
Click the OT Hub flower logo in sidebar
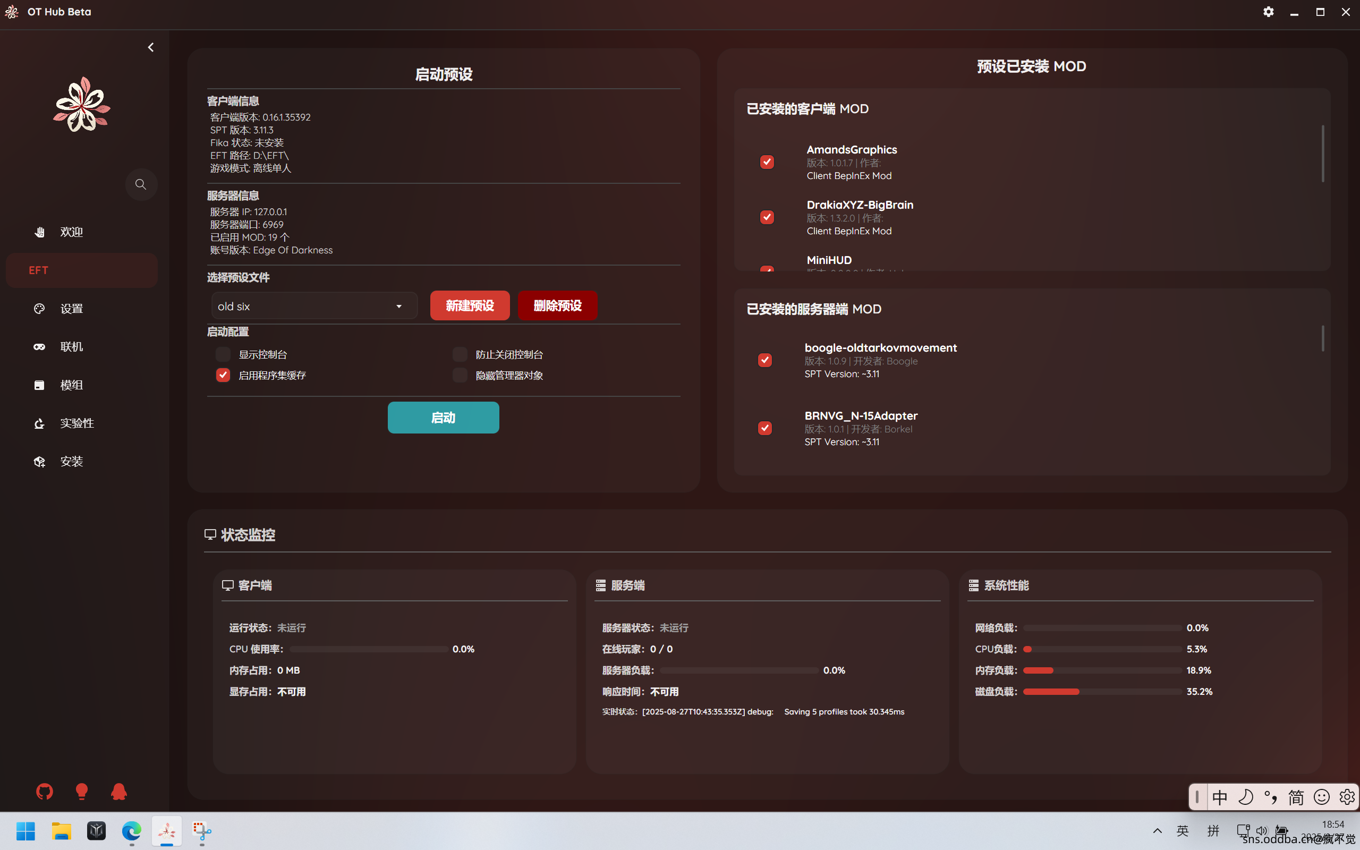[x=82, y=105]
